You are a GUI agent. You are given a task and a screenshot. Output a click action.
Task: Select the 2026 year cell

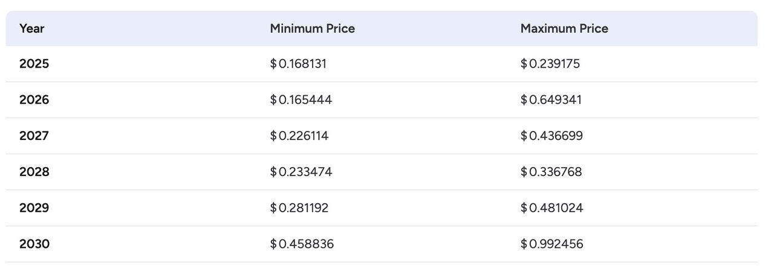[x=34, y=100]
